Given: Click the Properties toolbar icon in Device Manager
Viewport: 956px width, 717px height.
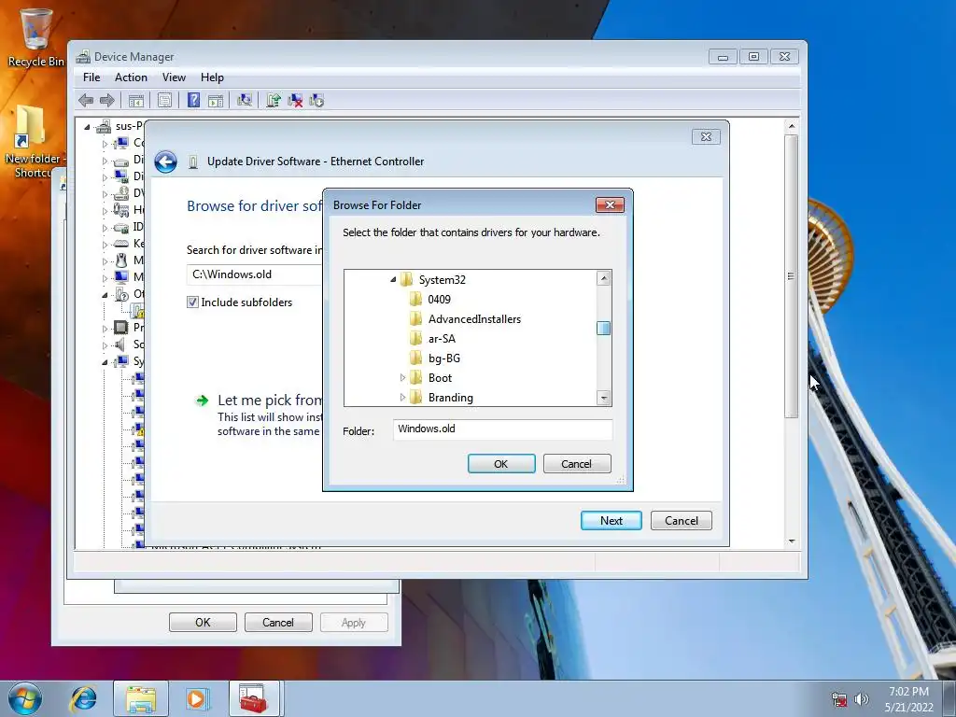Looking at the screenshot, I should (x=164, y=101).
